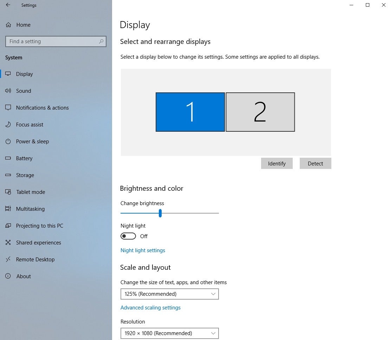Go to Notifications & actions settings
Screen dimensions: 389x340
coord(43,107)
